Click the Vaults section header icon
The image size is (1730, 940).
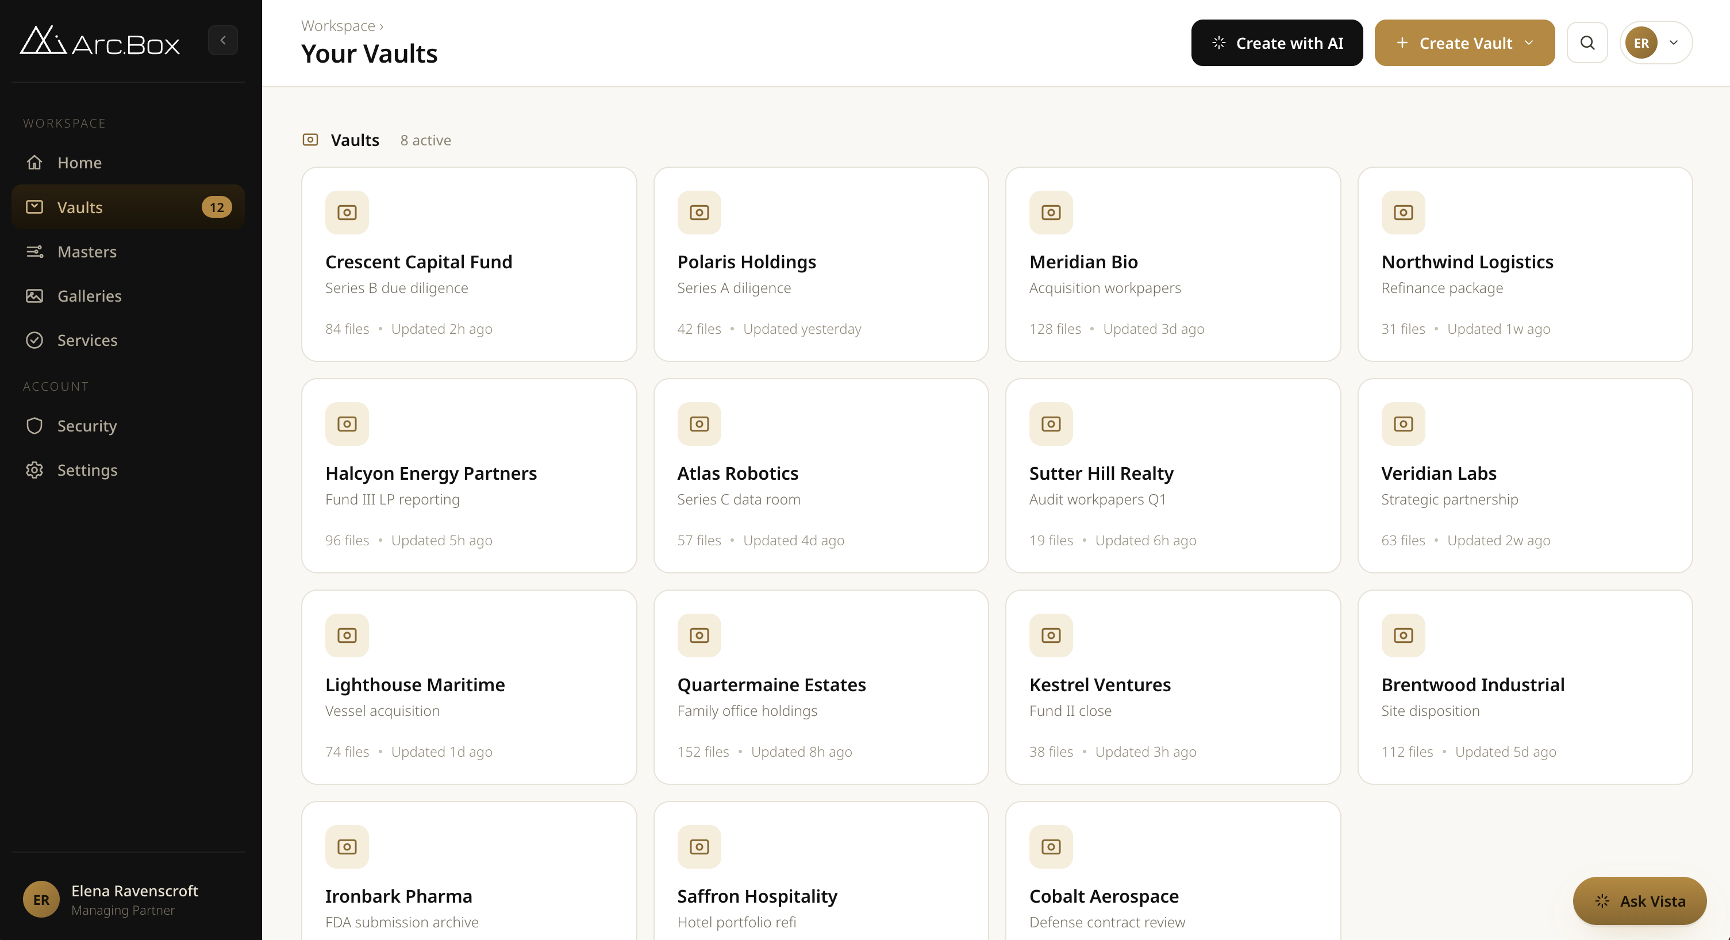point(310,140)
